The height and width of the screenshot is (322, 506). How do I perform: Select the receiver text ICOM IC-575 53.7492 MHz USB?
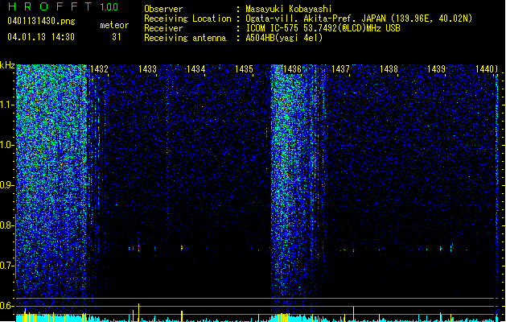[323, 28]
